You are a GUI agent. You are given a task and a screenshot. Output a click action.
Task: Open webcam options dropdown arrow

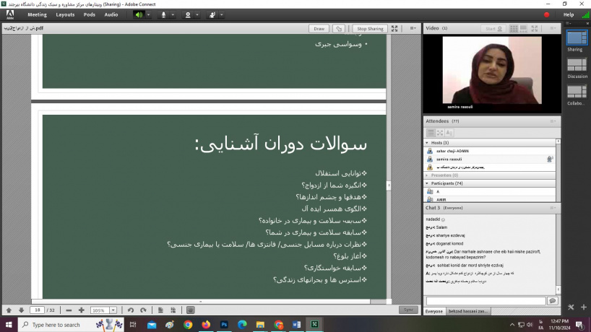click(x=197, y=15)
